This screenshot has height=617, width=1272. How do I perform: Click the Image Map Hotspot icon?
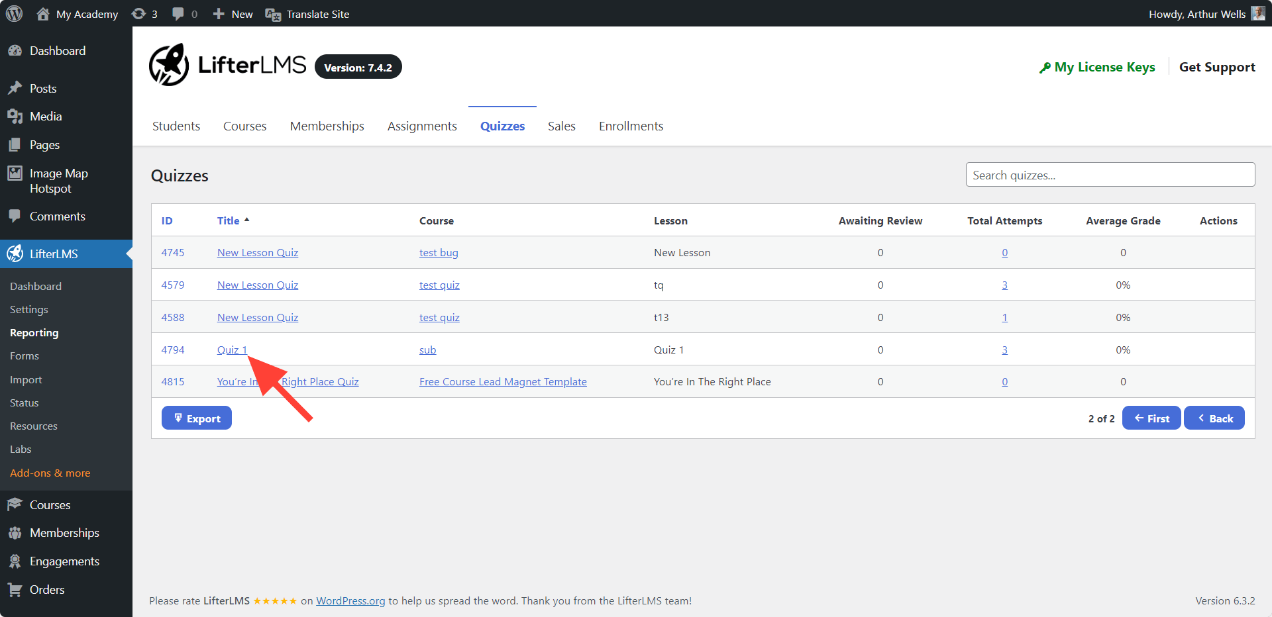[15, 173]
